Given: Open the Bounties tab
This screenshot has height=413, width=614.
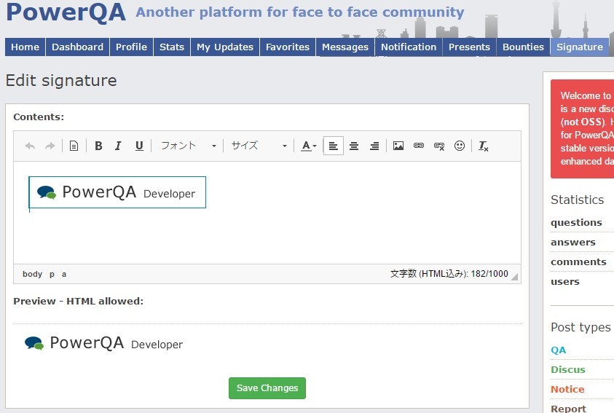Looking at the screenshot, I should tap(523, 47).
